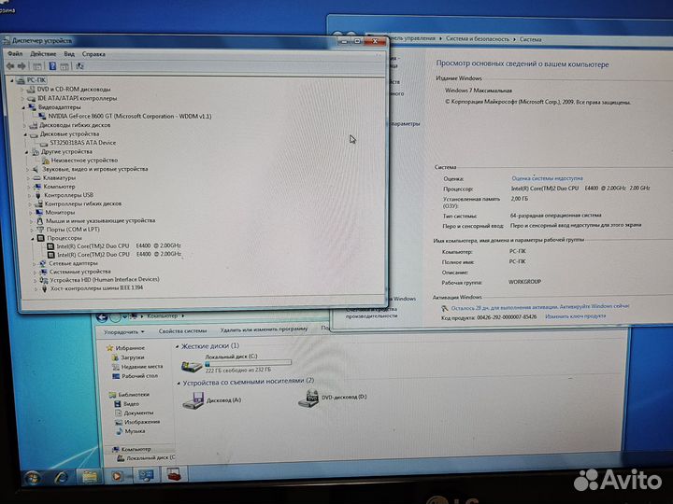
Task: Collapse the Процессоры node
Action: click(x=33, y=238)
